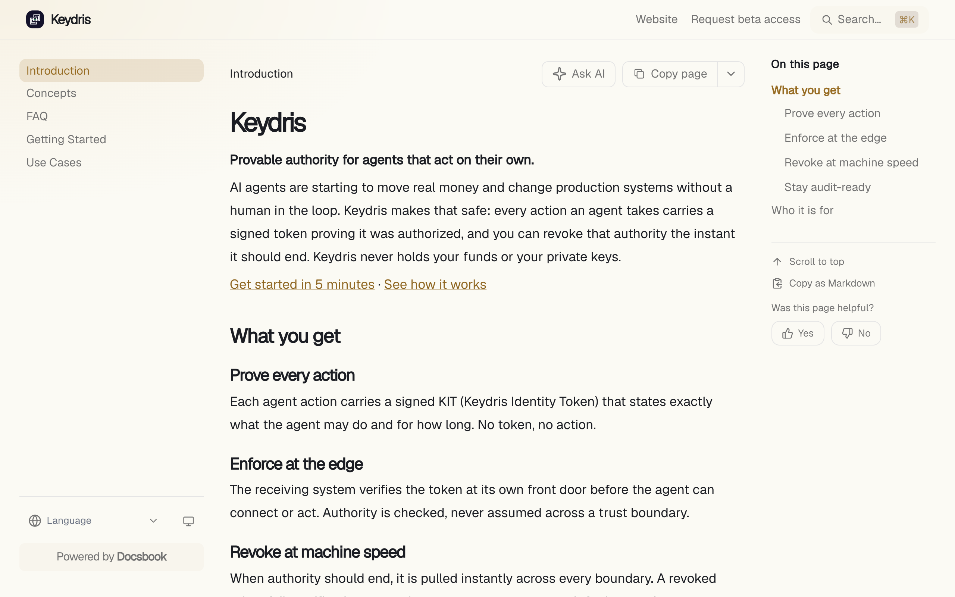Jump to Who it is for in outline

tap(802, 210)
